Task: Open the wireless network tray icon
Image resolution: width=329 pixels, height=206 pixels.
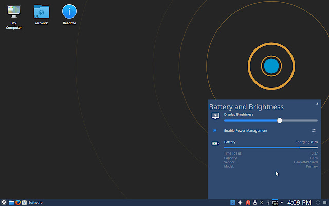Action: tap(268, 203)
